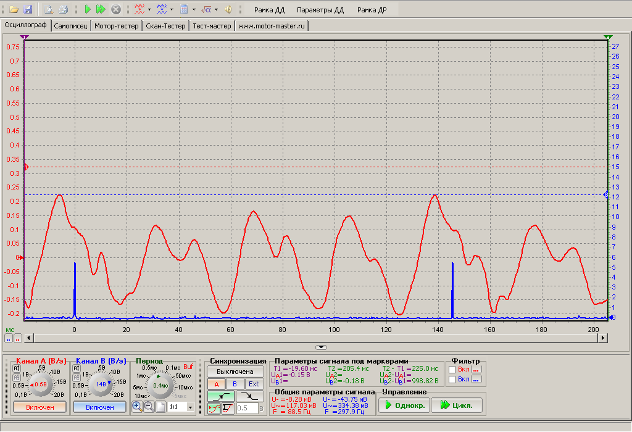
Task: Click the dotted-line trigger mode icon
Action: 214,408
